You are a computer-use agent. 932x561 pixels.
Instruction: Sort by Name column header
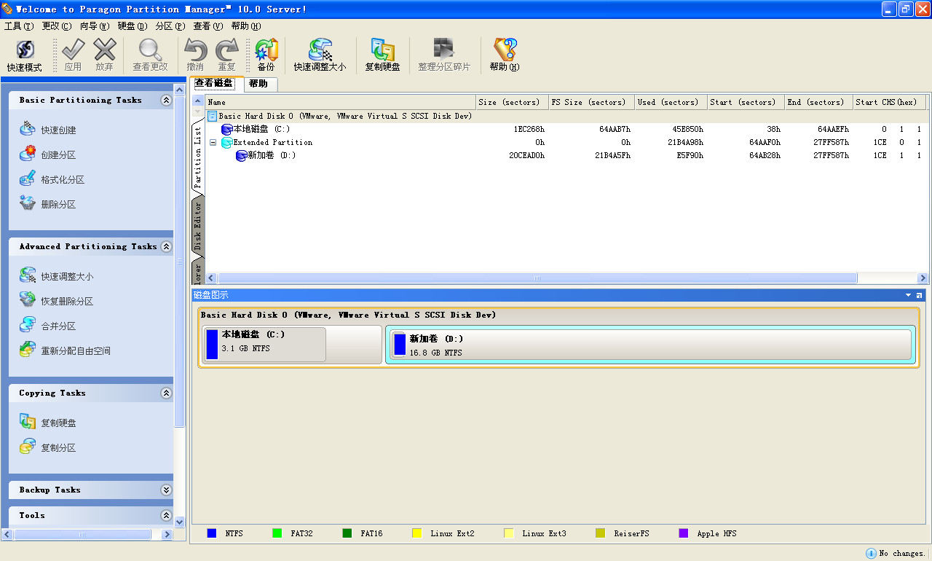[340, 102]
